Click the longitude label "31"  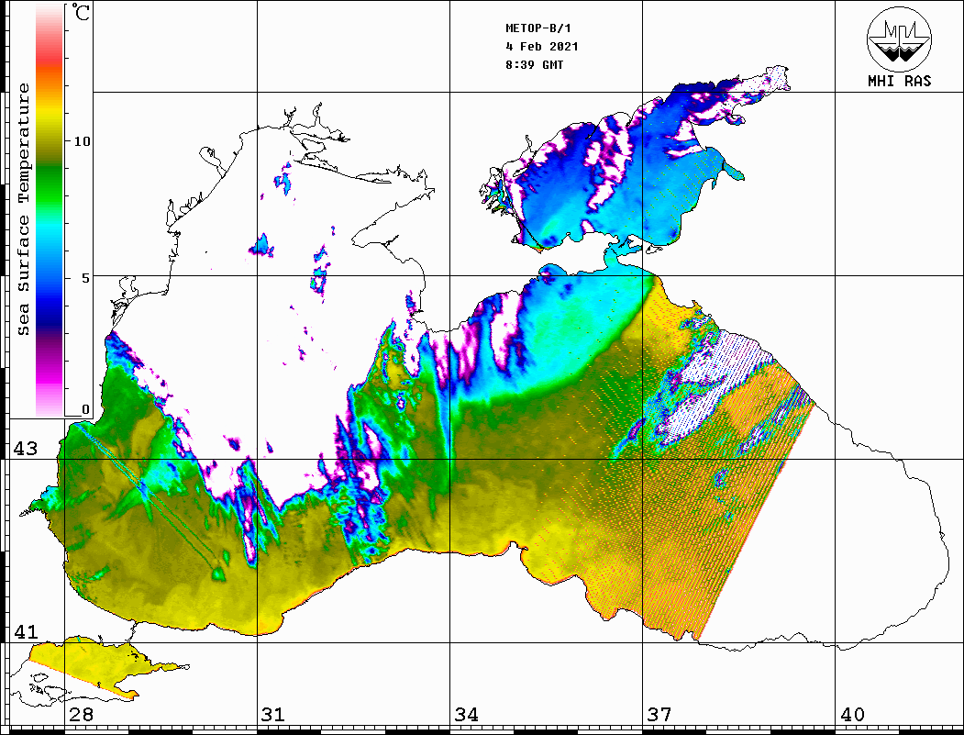pos(273,715)
